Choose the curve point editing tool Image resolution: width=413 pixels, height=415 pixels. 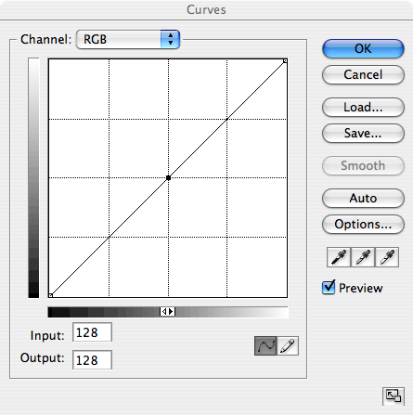265,345
